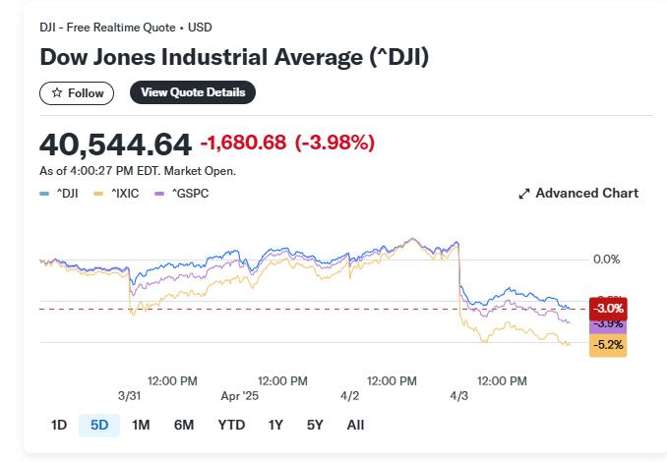The image size is (667, 462).
Task: Open View Quote Details
Action: click(x=193, y=92)
